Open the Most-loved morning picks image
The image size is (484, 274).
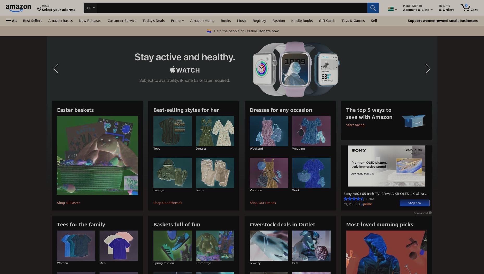pos(387,252)
